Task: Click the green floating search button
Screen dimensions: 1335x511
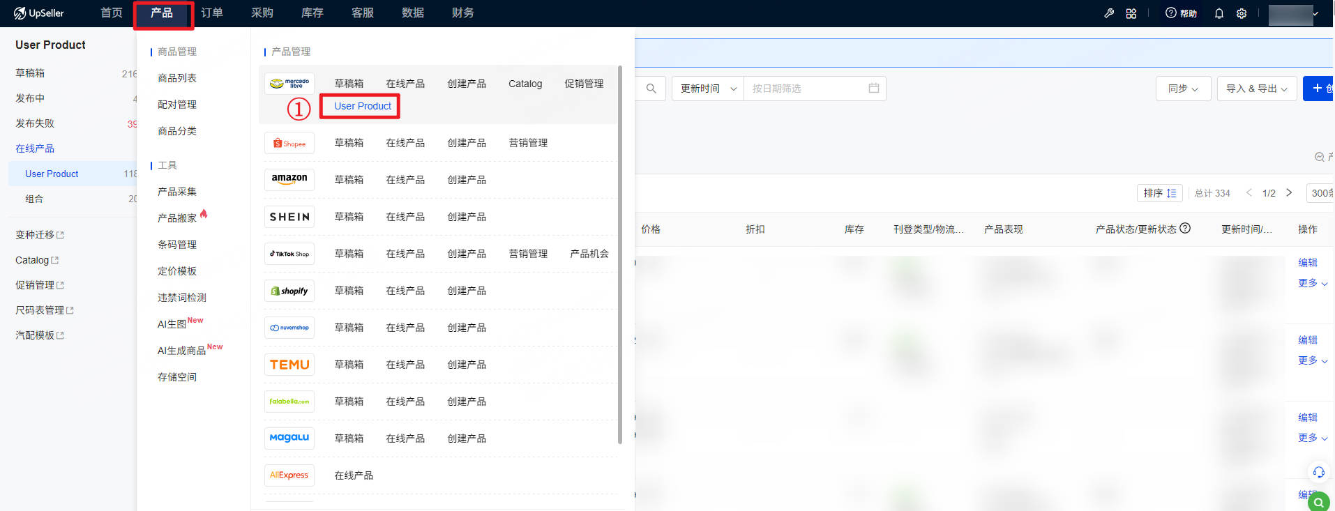Action: click(1319, 501)
